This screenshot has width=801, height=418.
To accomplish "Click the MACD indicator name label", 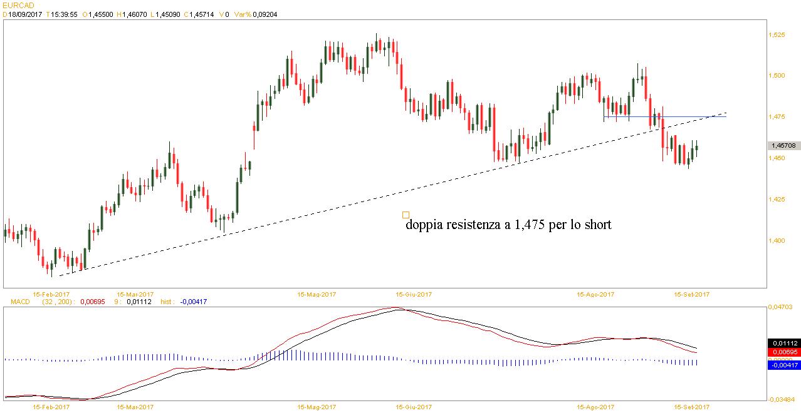I will click(21, 302).
